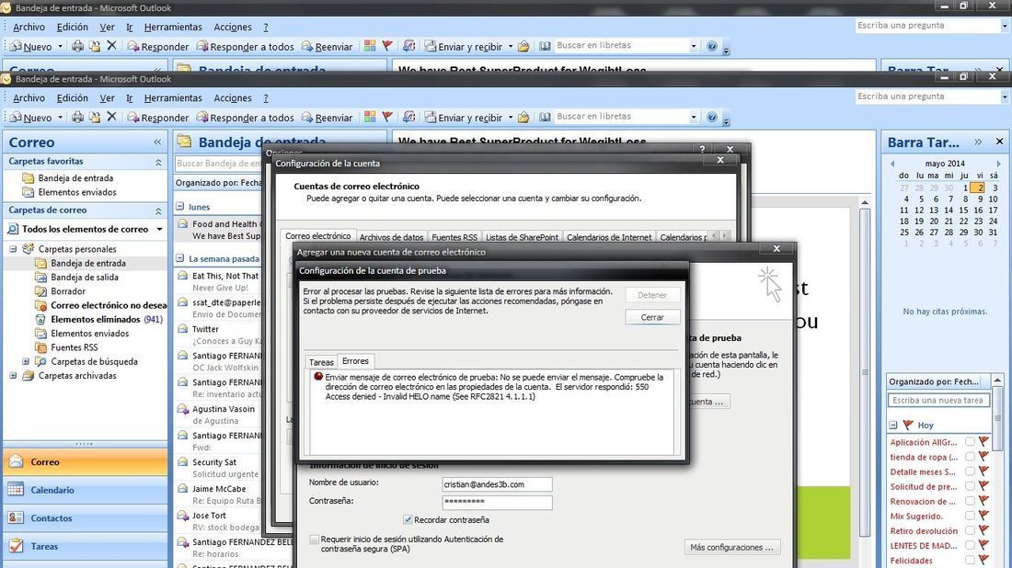Select the Errores tab
Screen dimensions: 1012x568
click(356, 361)
